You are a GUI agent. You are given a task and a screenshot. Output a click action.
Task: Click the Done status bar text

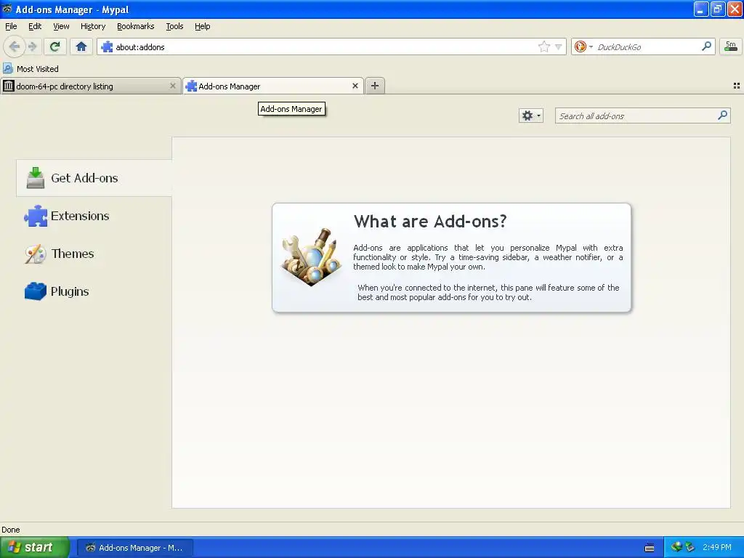11,530
